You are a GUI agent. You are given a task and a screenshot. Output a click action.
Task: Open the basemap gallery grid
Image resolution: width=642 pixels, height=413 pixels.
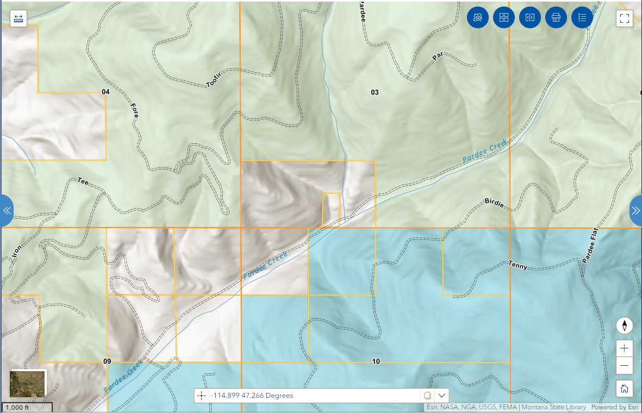pos(504,17)
